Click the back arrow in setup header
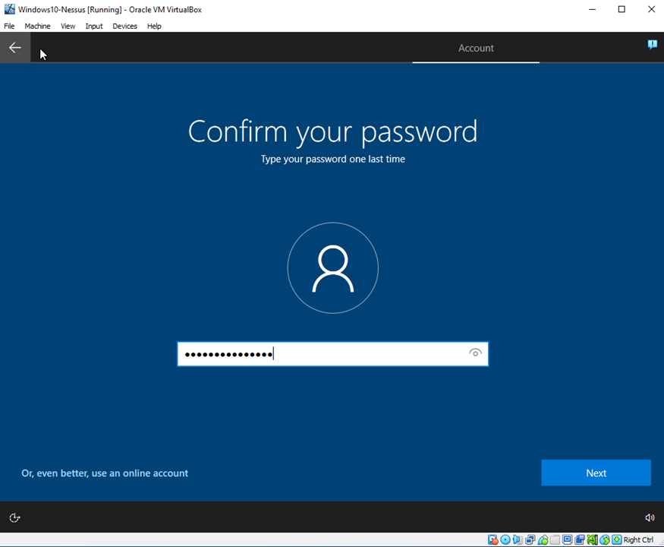Screen dimensions: 664x547 coord(15,48)
